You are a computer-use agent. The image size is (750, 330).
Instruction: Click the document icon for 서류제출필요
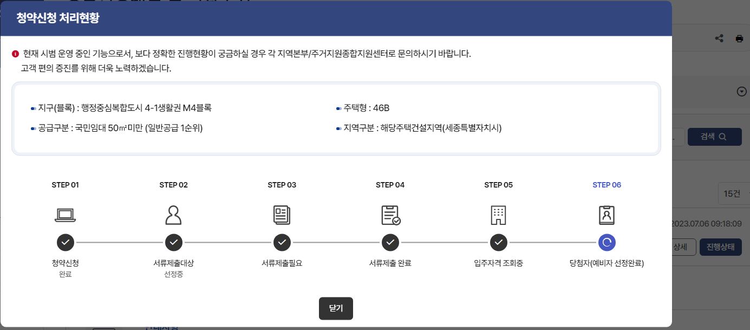click(x=282, y=215)
